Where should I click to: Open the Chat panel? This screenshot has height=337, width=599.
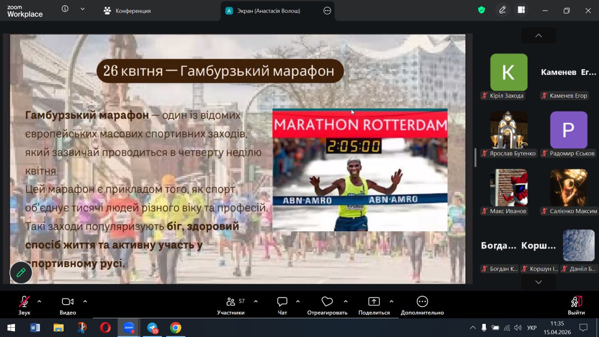282,301
